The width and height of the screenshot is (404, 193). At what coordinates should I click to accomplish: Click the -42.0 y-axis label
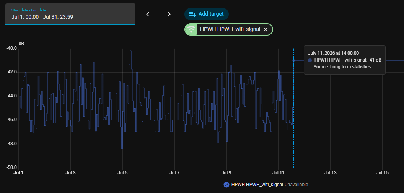(11, 72)
